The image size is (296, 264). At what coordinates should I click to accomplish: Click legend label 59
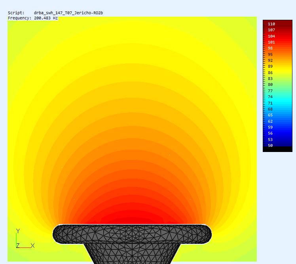click(x=270, y=127)
